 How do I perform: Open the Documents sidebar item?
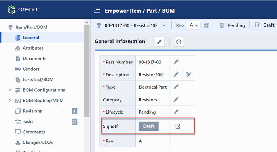[x=34, y=59]
